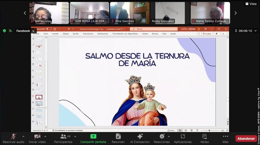
Task: Click zoom in plus in PowerPoint status bar
Action: pos(219,130)
